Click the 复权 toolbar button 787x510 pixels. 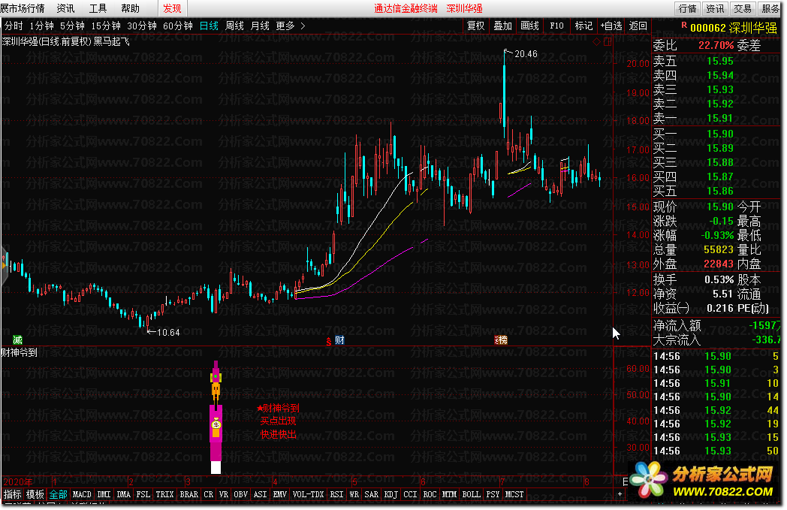(476, 26)
